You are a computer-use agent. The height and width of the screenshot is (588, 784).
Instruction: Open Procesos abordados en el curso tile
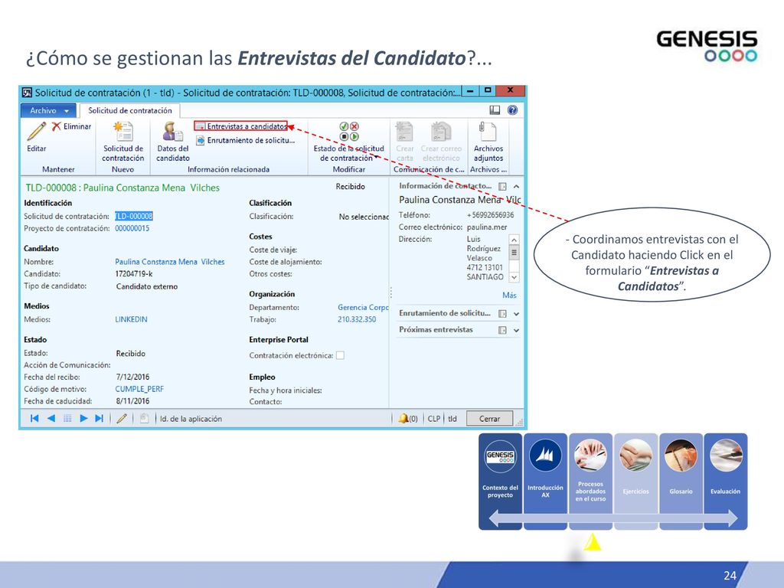point(590,481)
